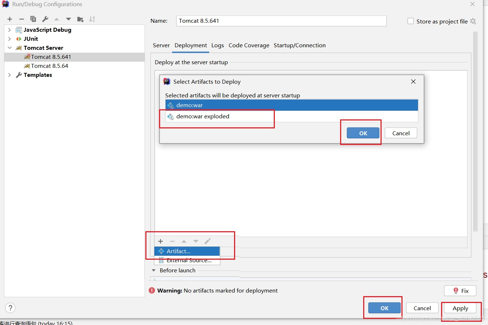
Task: Click the deployment panel vertical scrollbar
Action: coord(475,132)
